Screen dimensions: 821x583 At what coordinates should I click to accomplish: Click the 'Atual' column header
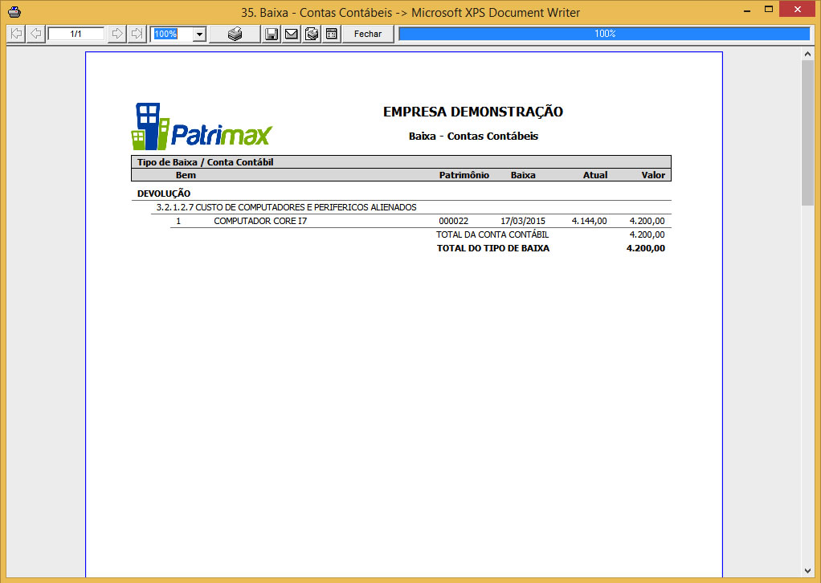click(595, 175)
